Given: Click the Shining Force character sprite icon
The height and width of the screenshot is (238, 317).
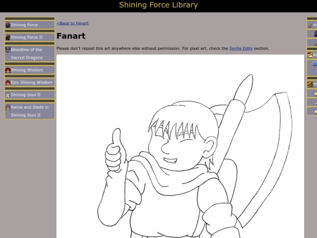Looking at the screenshot, I should coord(8,25).
